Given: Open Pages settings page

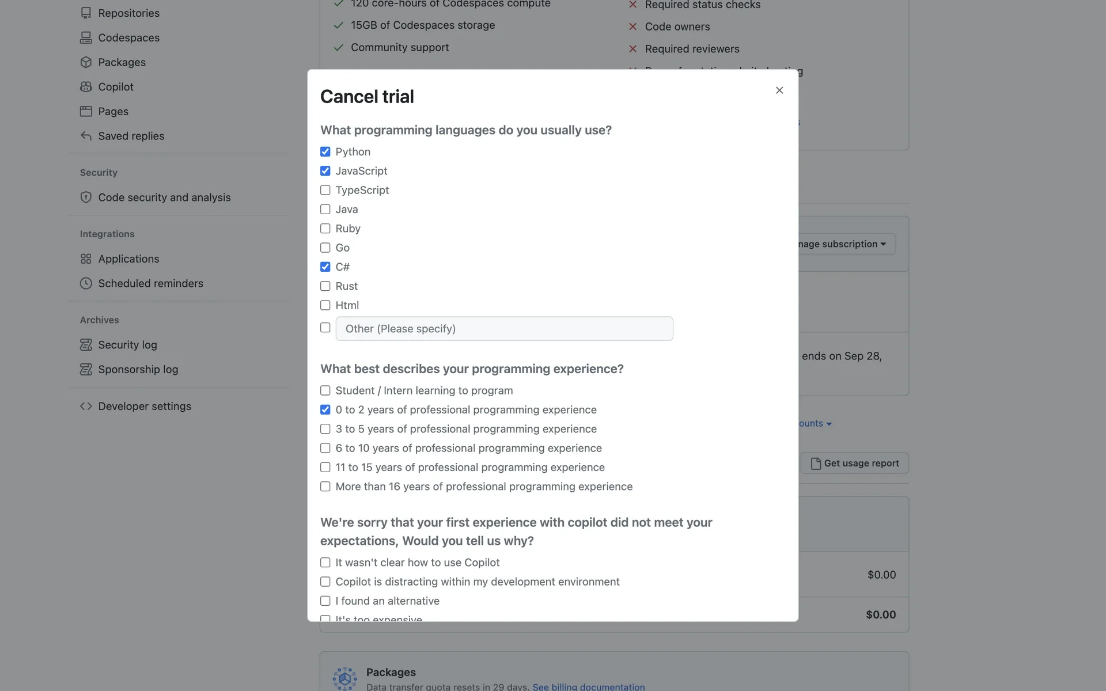Looking at the screenshot, I should [113, 112].
